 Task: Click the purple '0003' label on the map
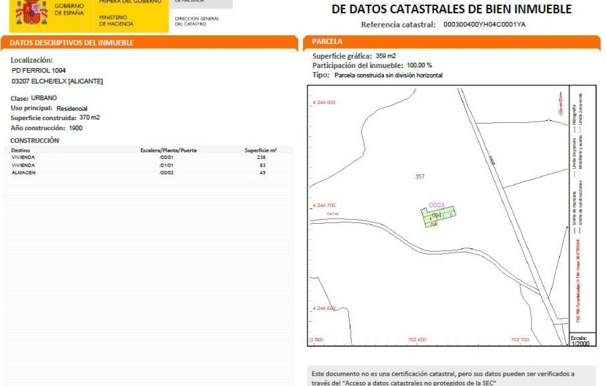coord(437,205)
